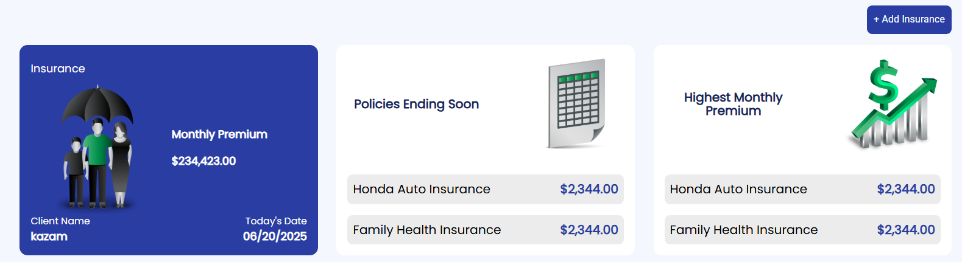This screenshot has width=962, height=262.
Task: Click the spreadsheet document icon
Action: 576,103
